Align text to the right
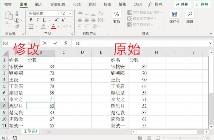Screen dimensions: 214x140 pos(93,20)
